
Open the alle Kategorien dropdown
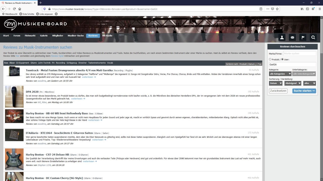(280, 74)
